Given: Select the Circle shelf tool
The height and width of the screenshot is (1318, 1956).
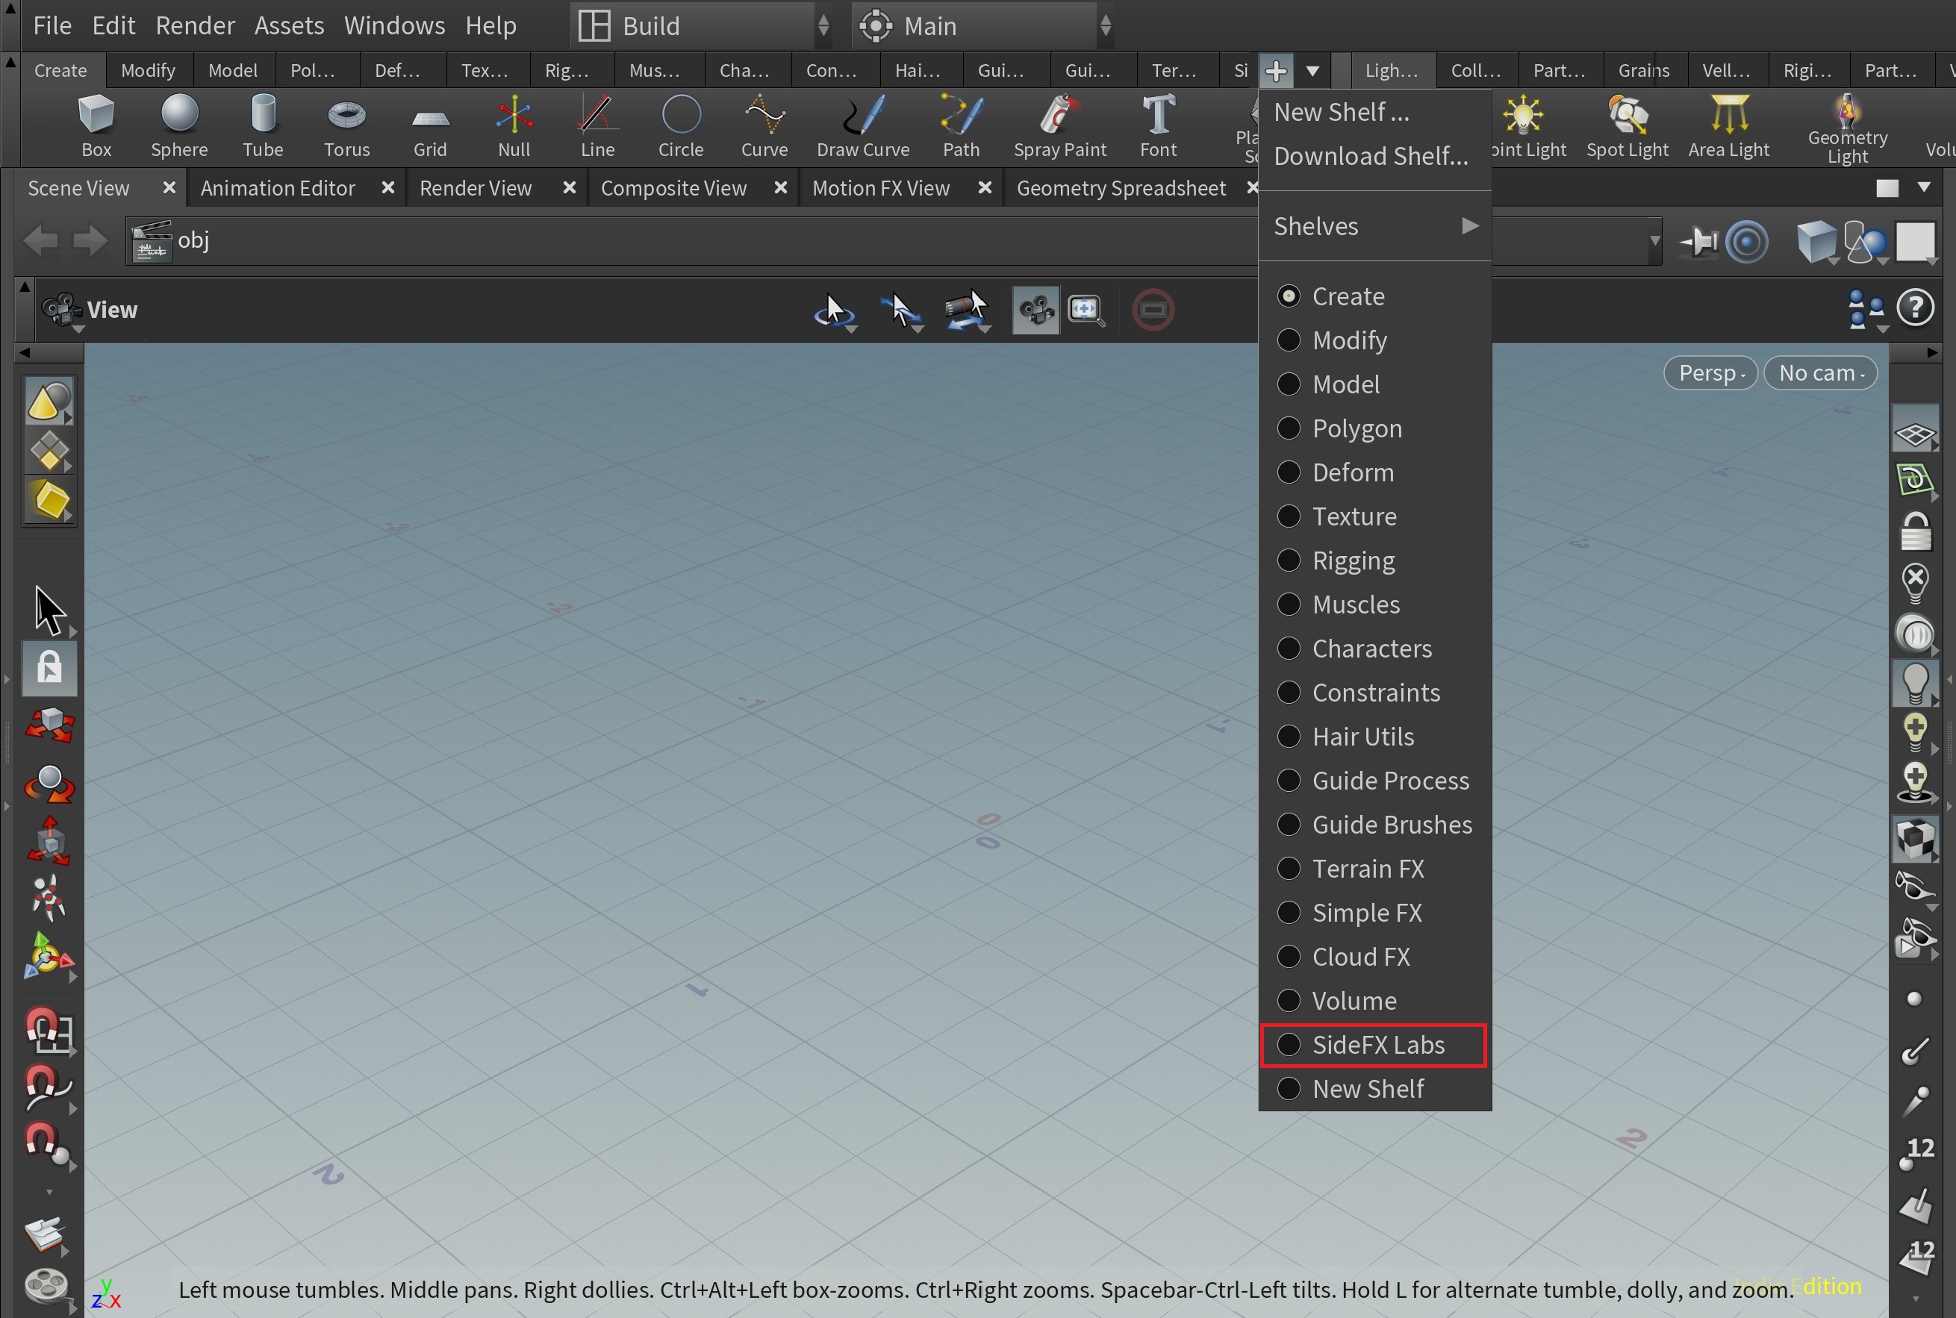Looking at the screenshot, I should tap(680, 126).
